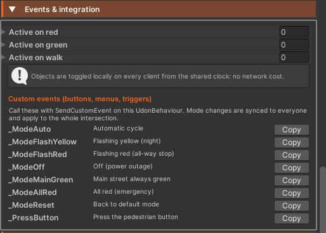Click the 'All red (emergency)' description
This screenshot has height=233, width=326.
click(124, 192)
